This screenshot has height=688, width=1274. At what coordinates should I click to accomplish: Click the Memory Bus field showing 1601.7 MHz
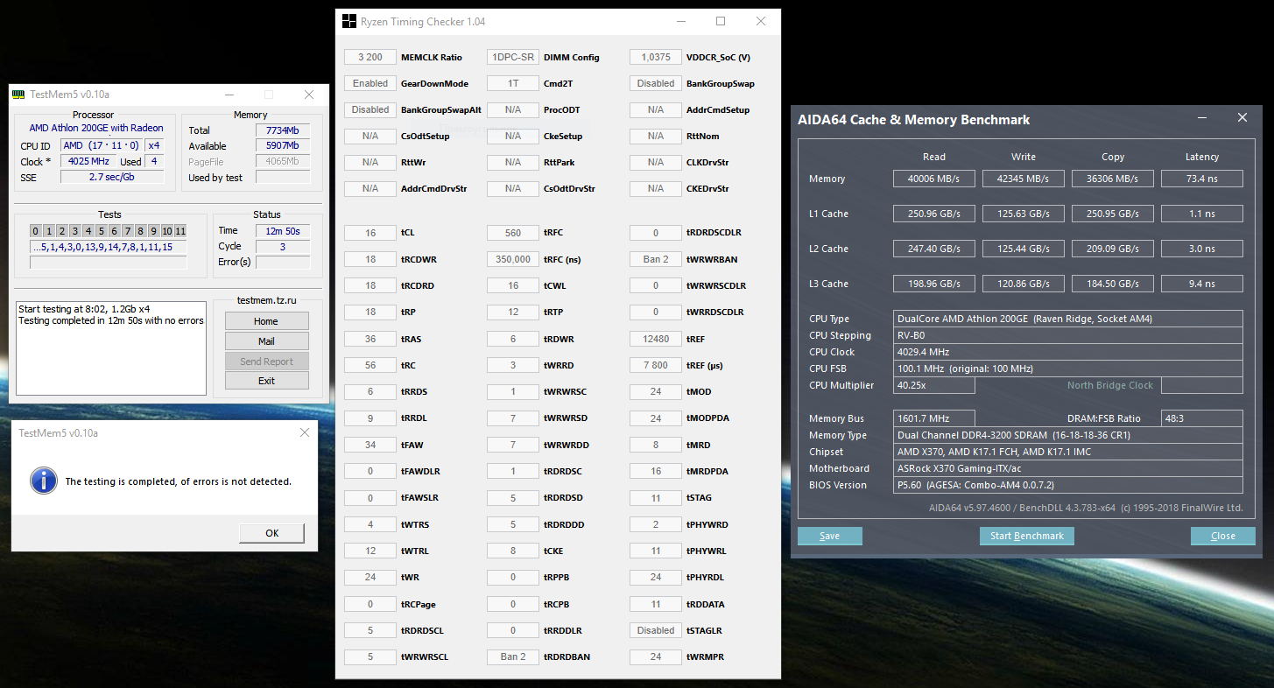(934, 418)
